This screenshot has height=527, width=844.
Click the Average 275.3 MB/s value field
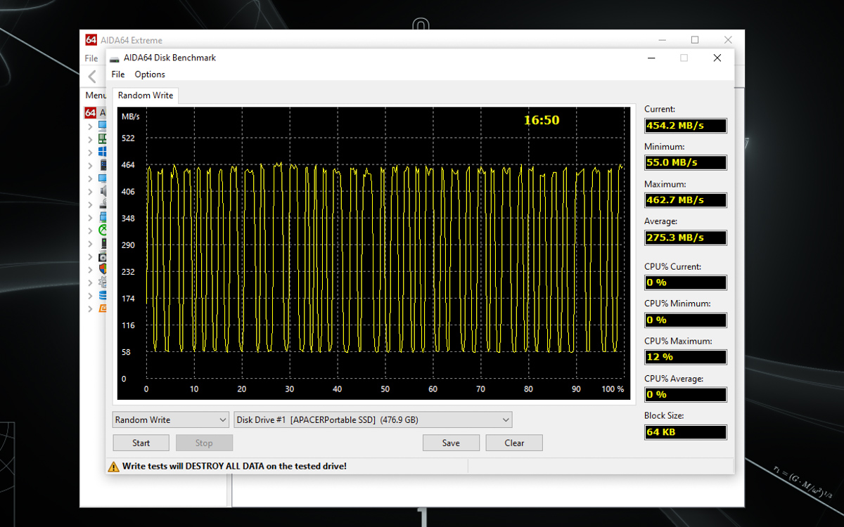point(686,238)
